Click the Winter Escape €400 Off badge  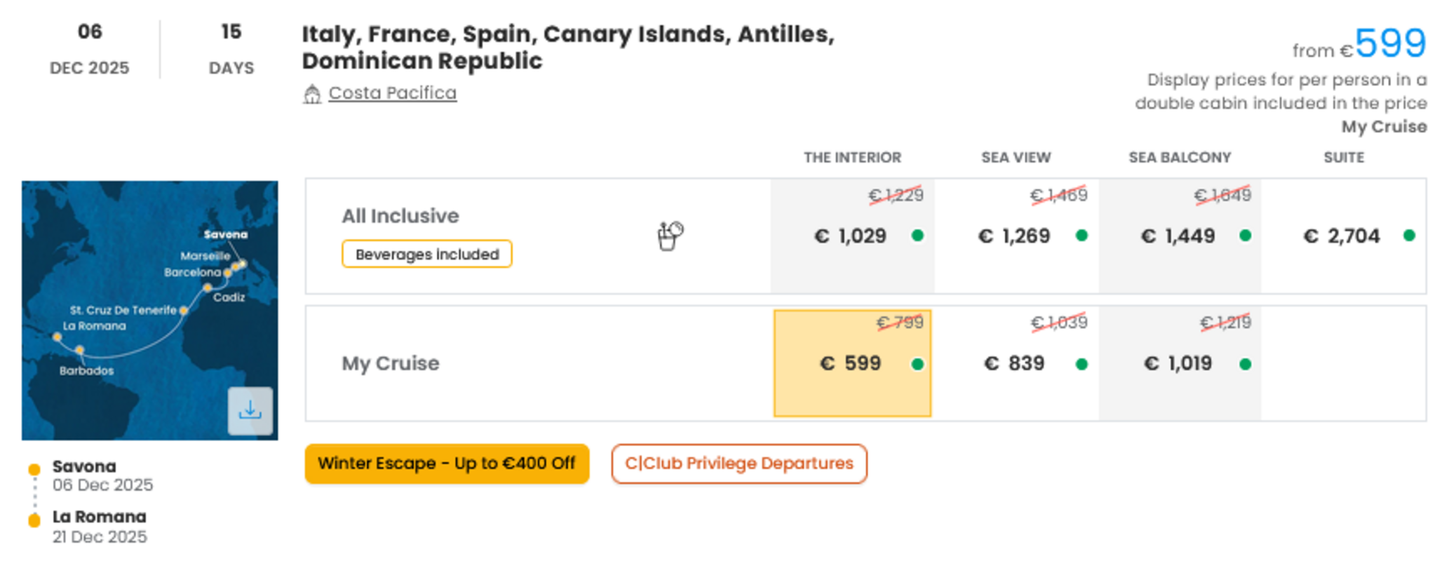coord(447,464)
